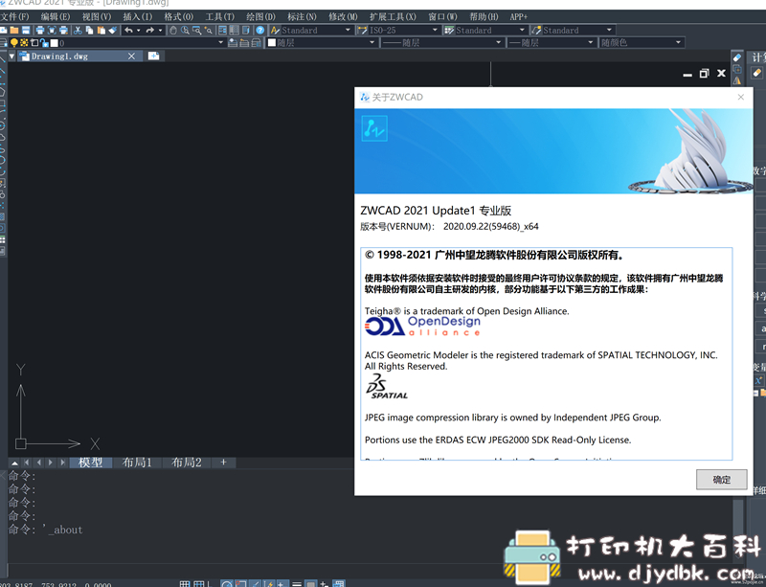The width and height of the screenshot is (766, 587).
Task: Open Print Preview icon
Action: tap(52, 31)
